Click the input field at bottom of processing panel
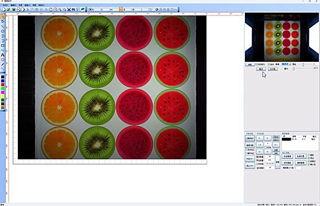The image size is (320, 206). click(x=298, y=168)
